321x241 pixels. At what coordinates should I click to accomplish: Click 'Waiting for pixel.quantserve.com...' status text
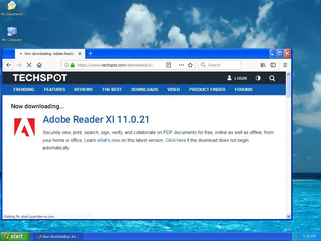30,217
